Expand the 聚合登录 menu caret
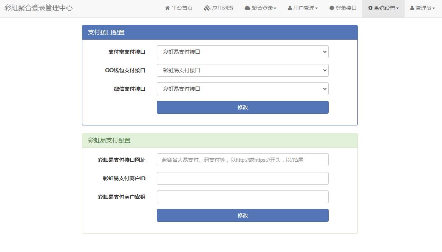 (x=275, y=8)
